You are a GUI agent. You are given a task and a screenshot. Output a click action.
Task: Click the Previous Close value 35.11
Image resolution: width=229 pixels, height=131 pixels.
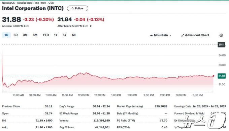click(x=48, y=106)
